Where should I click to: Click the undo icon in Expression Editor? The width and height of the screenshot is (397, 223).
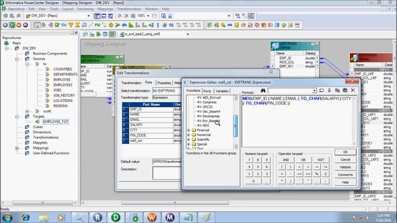(x=321, y=90)
